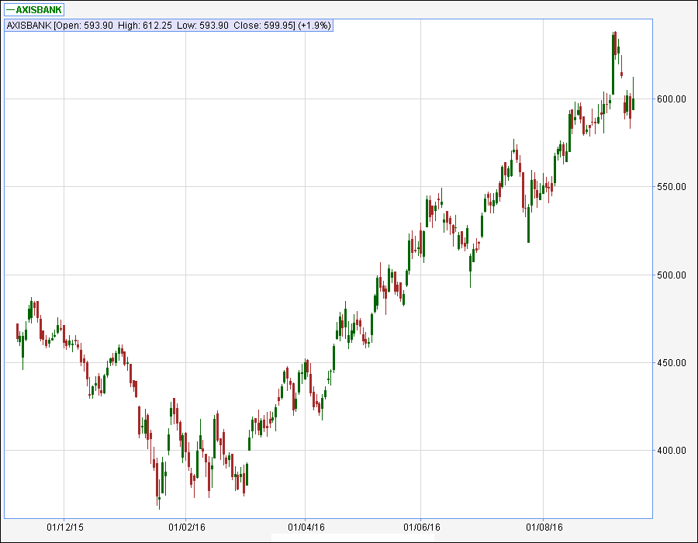Click the green line icon in AXISBANK legend

point(10,9)
